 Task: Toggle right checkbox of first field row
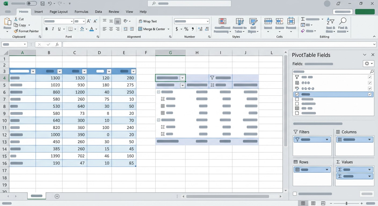tap(370, 77)
